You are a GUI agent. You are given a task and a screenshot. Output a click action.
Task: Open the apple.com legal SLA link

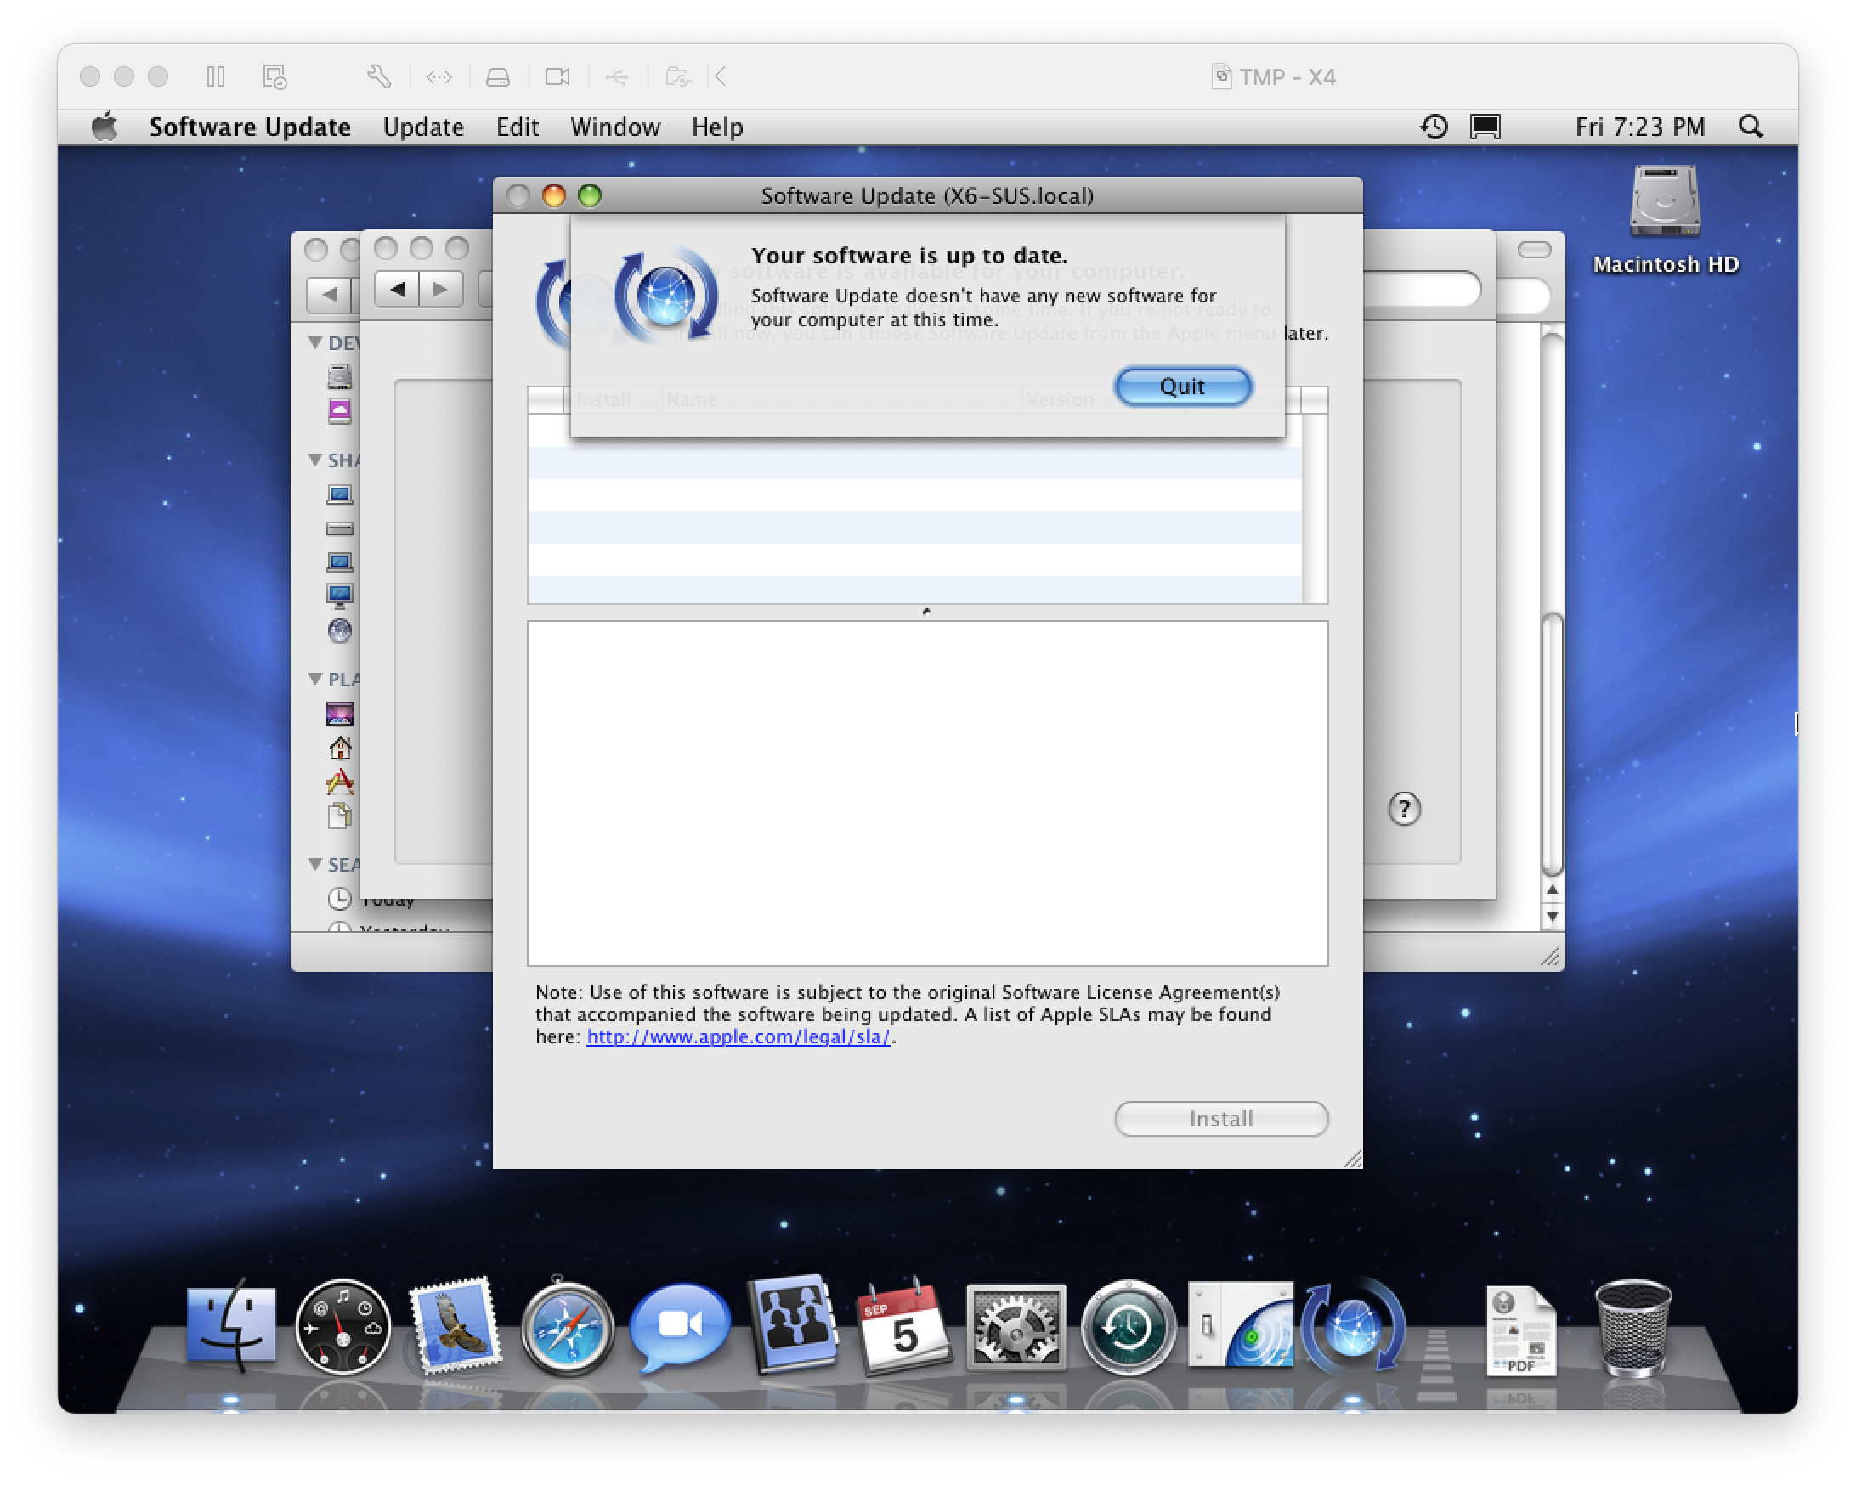738,1036
